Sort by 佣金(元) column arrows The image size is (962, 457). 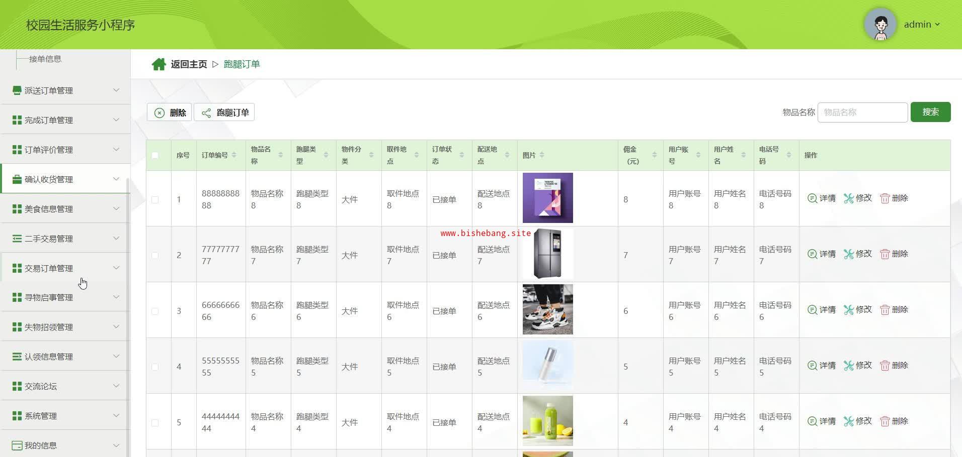(655, 155)
